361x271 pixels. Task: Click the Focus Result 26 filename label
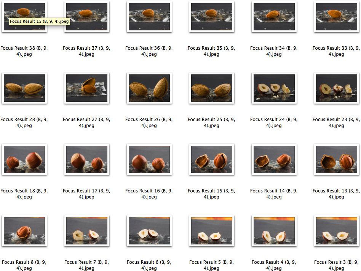click(x=149, y=123)
